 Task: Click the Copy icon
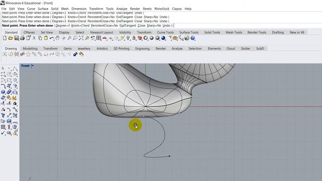tap(40, 38)
